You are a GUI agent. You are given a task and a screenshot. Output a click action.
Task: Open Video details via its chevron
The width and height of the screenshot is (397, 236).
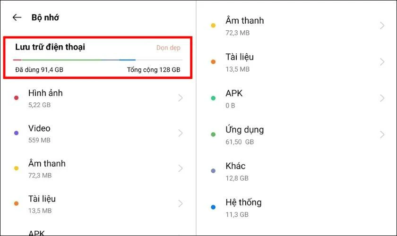pos(180,133)
